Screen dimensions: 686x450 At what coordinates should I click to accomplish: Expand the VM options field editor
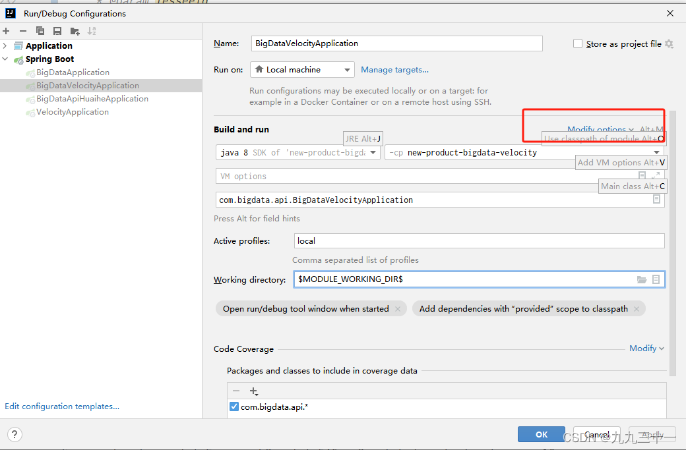click(656, 175)
